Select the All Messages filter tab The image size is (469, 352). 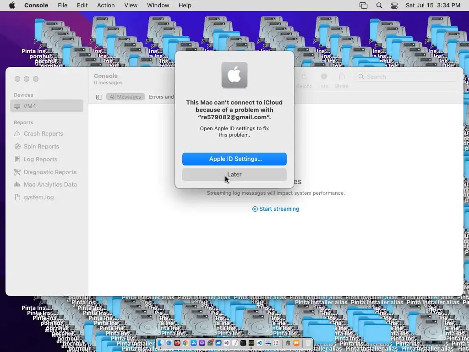125,97
